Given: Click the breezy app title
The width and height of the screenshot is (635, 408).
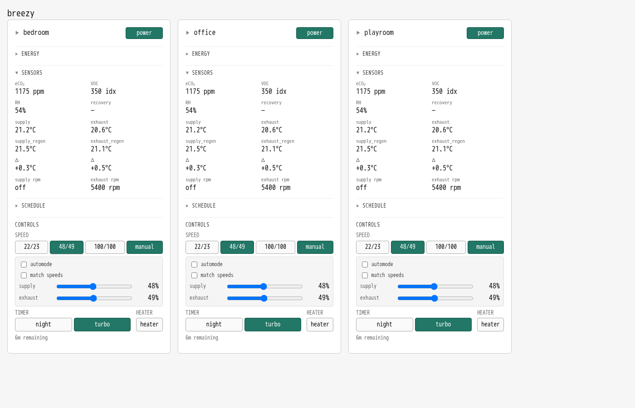Looking at the screenshot, I should 21,13.
